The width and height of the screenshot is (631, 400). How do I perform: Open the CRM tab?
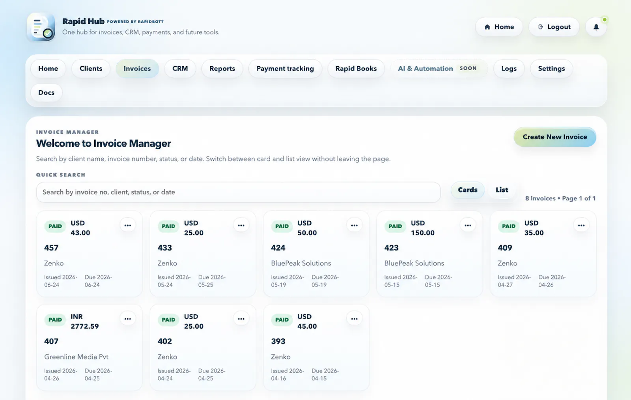180,69
